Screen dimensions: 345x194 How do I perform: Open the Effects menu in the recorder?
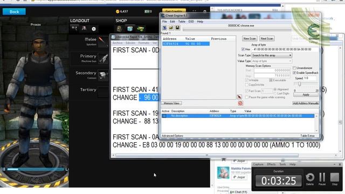(x=271, y=164)
